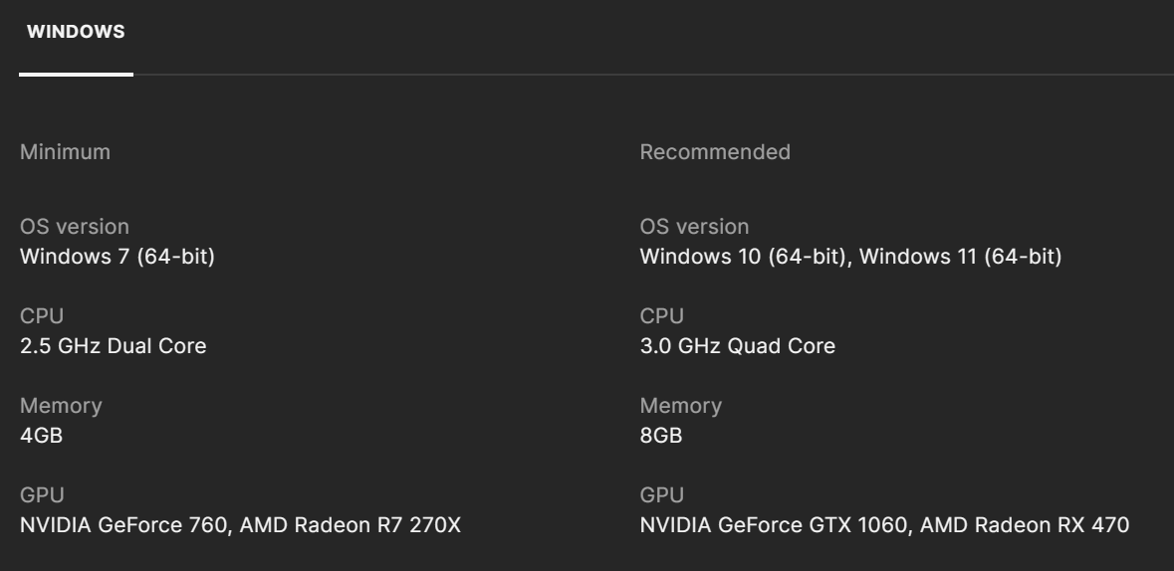Click the 3.0 GHz Quad Core value
The image size is (1174, 571).
[x=737, y=346]
